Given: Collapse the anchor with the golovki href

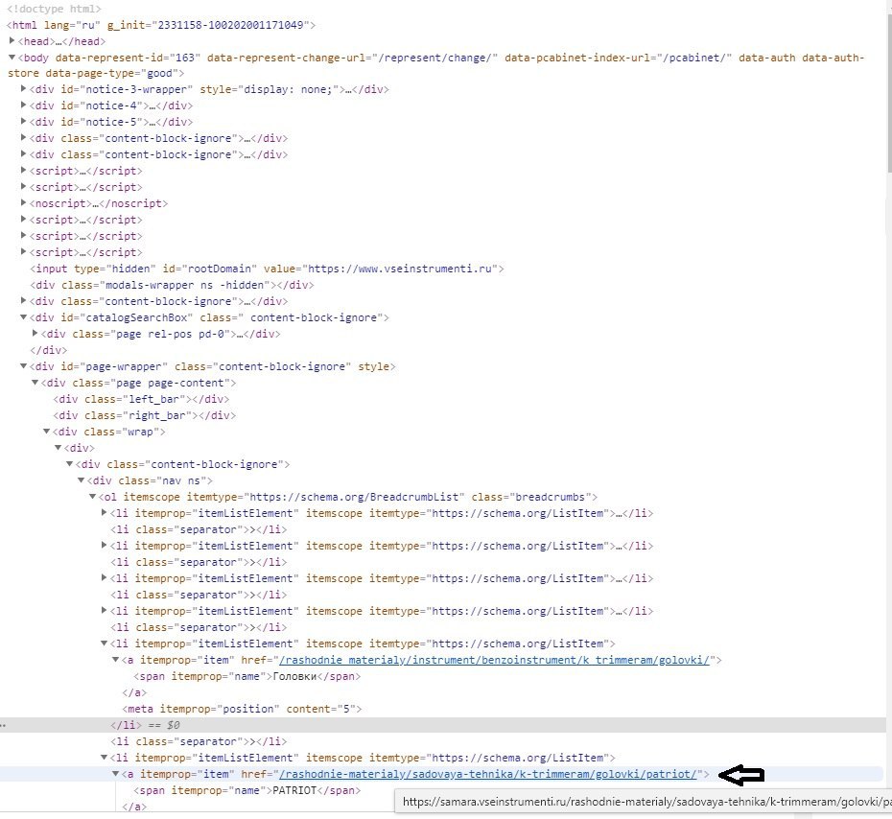Looking at the screenshot, I should (x=115, y=660).
